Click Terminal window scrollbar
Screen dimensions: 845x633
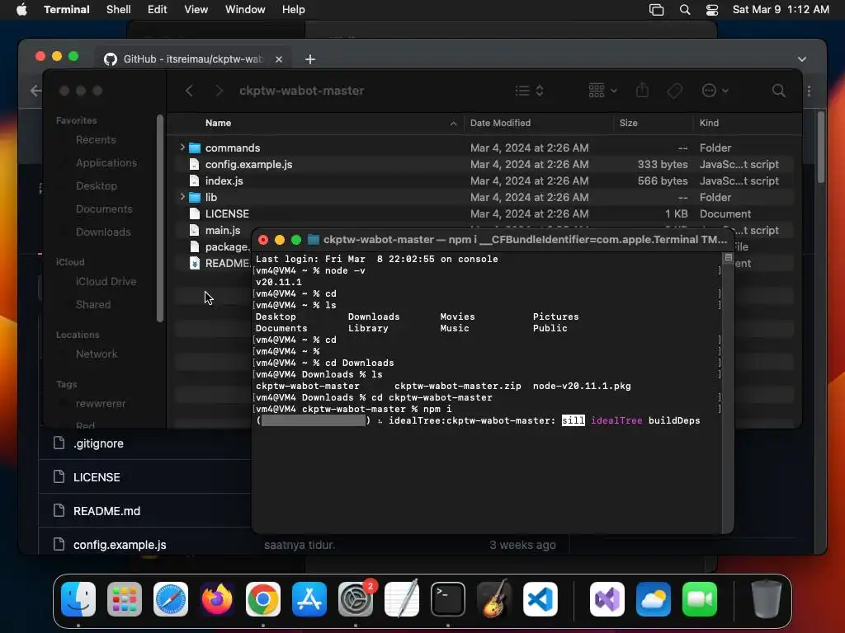coord(728,392)
